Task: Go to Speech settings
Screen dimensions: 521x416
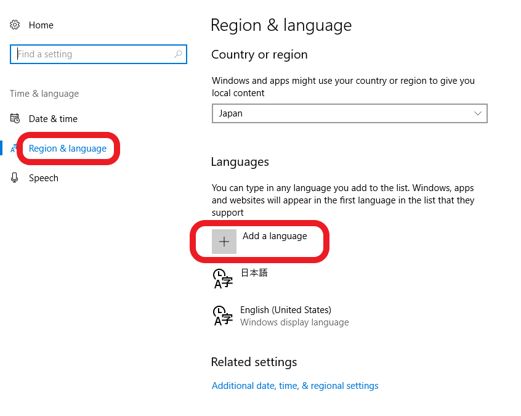Action: coord(44,178)
